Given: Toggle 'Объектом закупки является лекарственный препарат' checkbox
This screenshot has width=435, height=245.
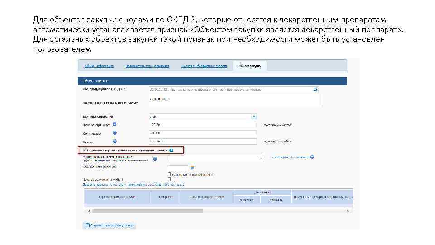Looking at the screenshot, I should (x=84, y=150).
